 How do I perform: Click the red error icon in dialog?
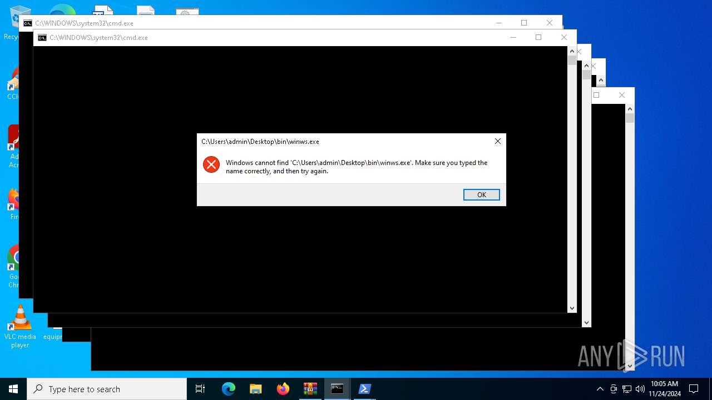tap(211, 164)
